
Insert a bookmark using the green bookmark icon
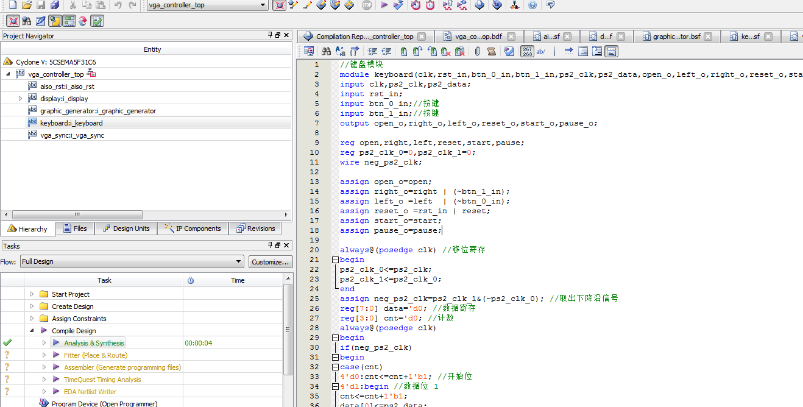(x=404, y=51)
